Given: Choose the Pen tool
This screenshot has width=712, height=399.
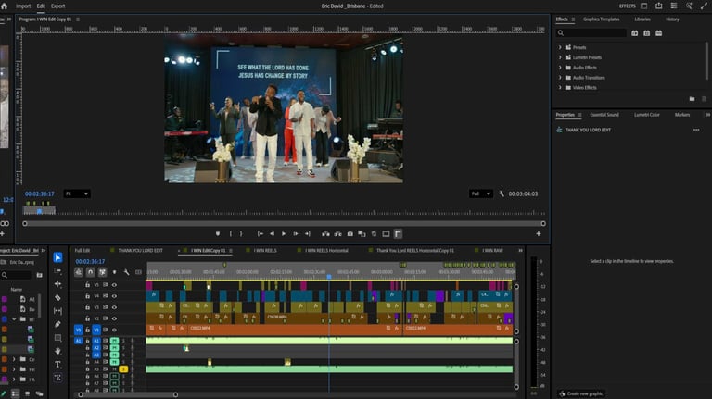Looking at the screenshot, I should pos(57,325).
